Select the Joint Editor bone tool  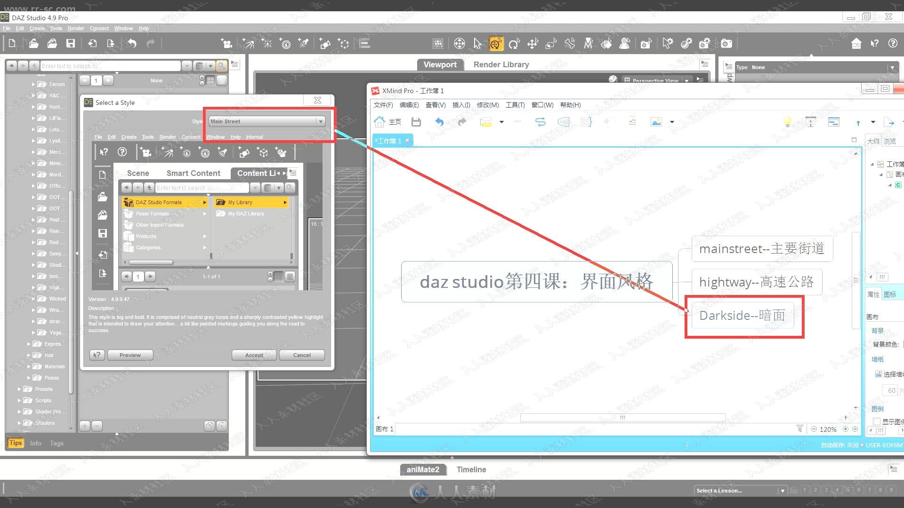point(570,44)
